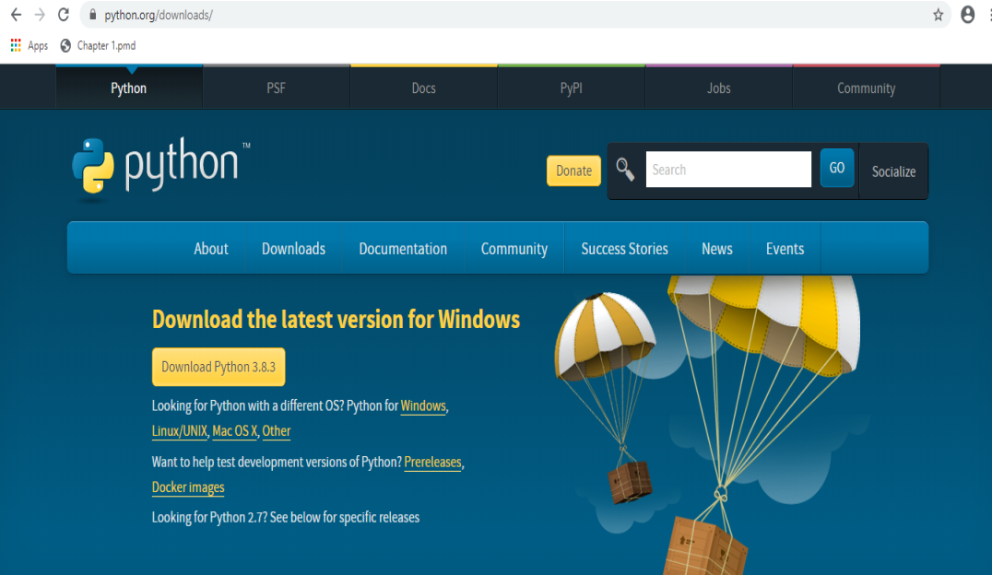Click the browser back arrow

tap(16, 15)
